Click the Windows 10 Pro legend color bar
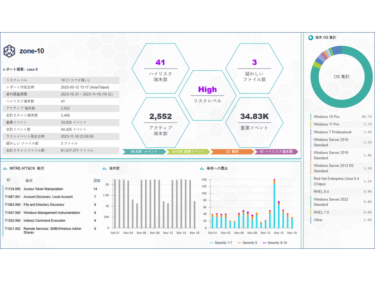375x281 pixels. [x=311, y=117]
